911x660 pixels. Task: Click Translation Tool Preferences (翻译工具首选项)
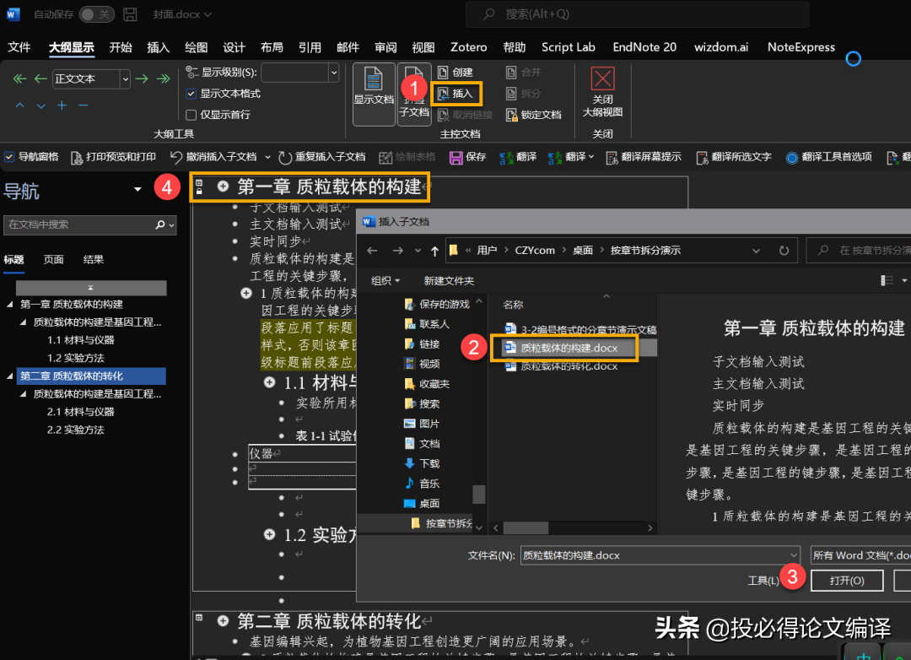[x=829, y=157]
